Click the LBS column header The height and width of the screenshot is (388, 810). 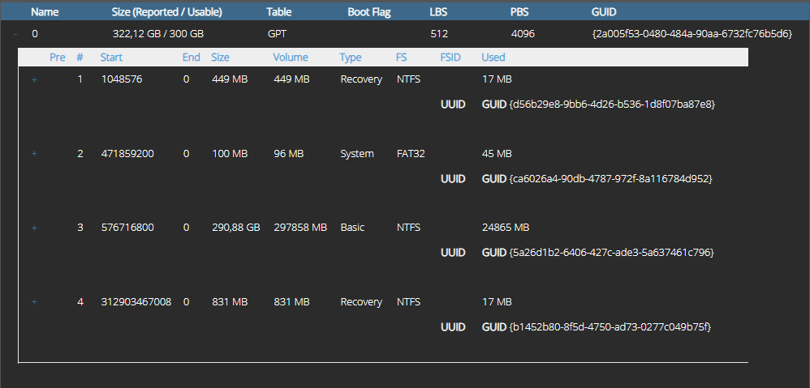pyautogui.click(x=438, y=13)
